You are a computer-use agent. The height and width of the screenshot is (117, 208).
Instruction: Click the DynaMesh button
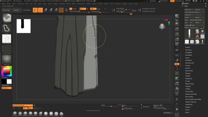pos(146,107)
